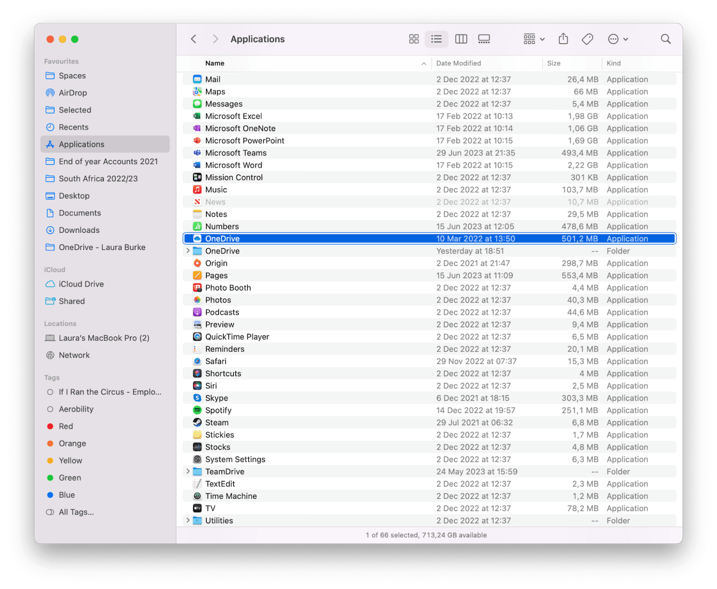Open the More actions ellipsis menu
This screenshot has width=717, height=589.
pos(617,39)
